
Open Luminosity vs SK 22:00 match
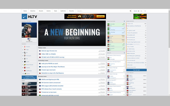pos(116,33)
